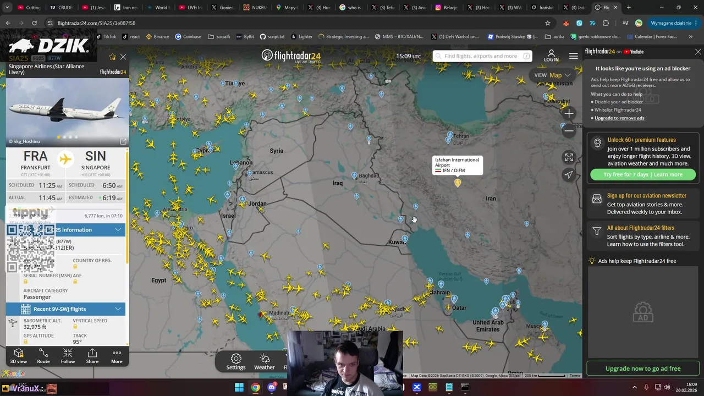Zoom out on the map

click(569, 131)
